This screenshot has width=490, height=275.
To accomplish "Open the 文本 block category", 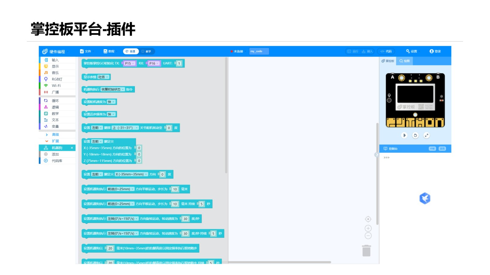I will pos(57,120).
